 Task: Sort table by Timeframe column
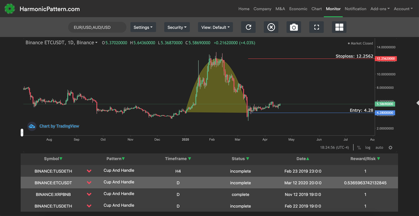(178, 159)
